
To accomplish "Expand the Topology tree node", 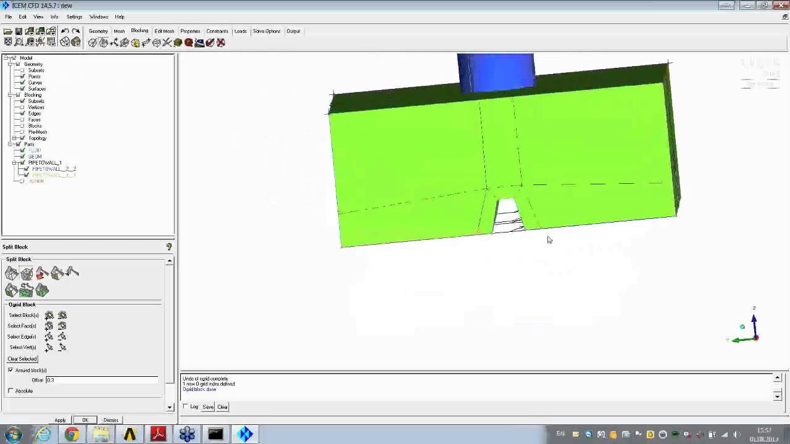I will (14, 138).
